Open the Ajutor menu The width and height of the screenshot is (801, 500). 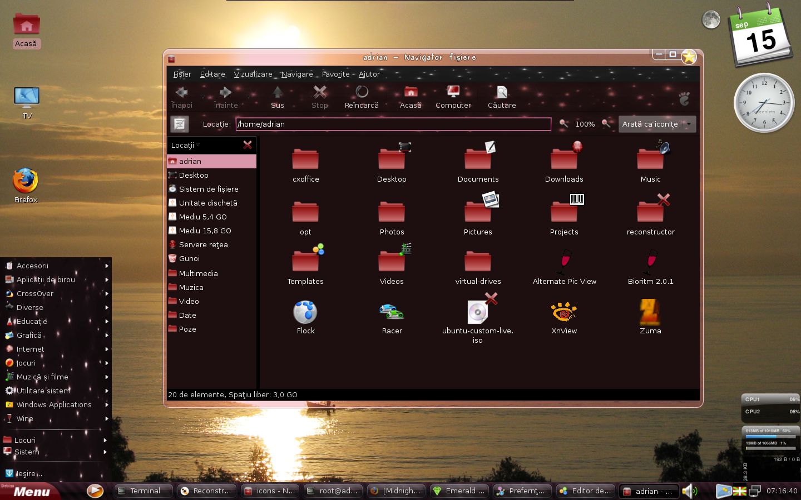tap(369, 74)
